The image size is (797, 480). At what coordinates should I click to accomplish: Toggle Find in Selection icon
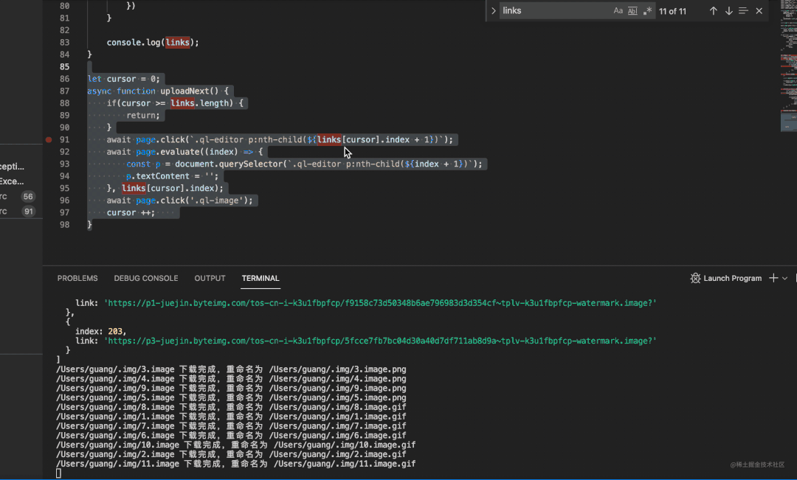(x=743, y=10)
